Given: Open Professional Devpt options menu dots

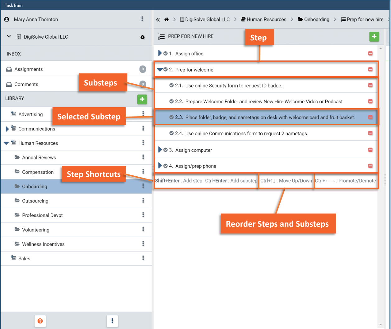Looking at the screenshot, I should pyautogui.click(x=143, y=215).
